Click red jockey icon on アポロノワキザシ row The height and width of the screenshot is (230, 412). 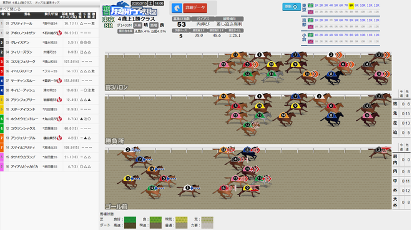59,33
